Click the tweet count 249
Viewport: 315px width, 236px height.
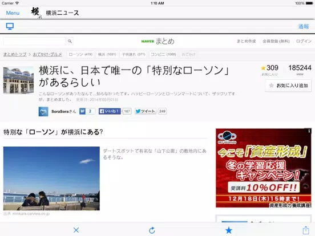(162, 111)
